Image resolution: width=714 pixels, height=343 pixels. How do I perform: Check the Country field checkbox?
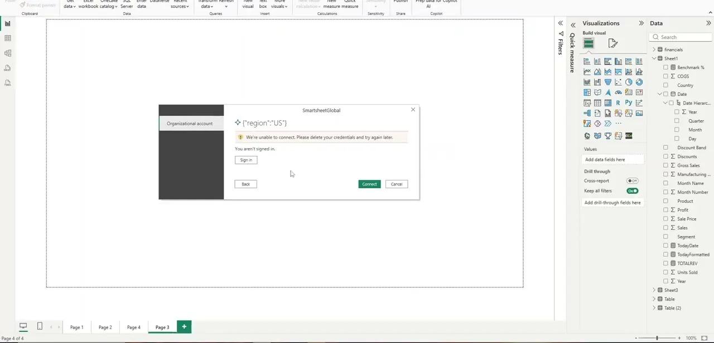[665, 85]
